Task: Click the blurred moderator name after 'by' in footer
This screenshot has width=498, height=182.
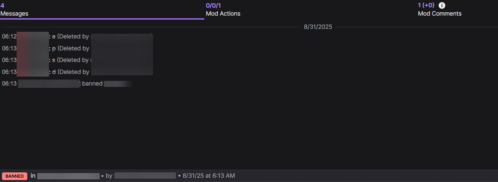Action: tap(145, 176)
